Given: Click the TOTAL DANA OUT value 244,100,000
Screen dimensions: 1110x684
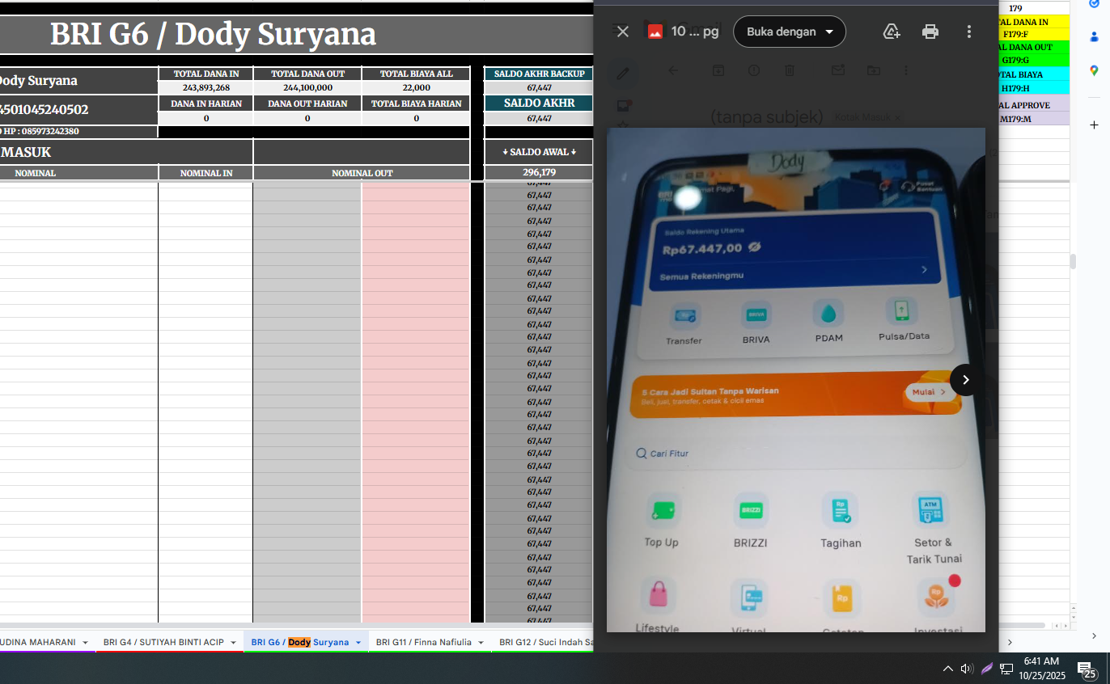Looking at the screenshot, I should pyautogui.click(x=307, y=87).
